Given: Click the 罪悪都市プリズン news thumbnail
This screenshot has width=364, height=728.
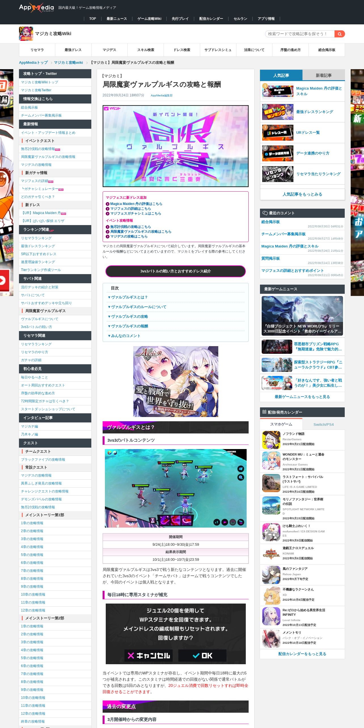Looking at the screenshot, I should pyautogui.click(x=277, y=347).
